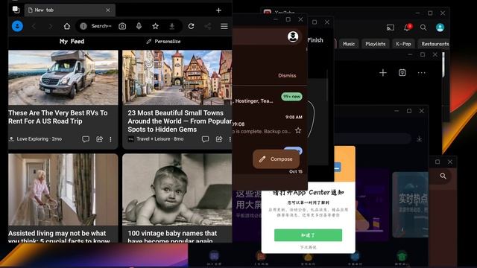Add a new browser tab
This screenshot has height=268, width=477.
point(218,10)
